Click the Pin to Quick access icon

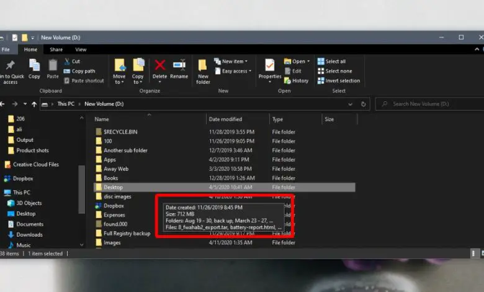pos(10,65)
